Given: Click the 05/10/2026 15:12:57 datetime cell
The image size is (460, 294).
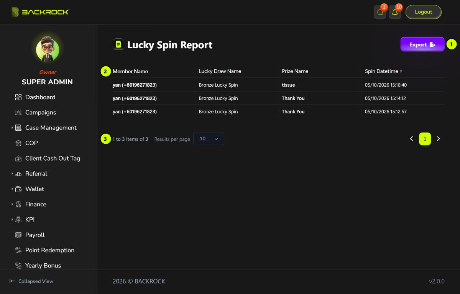Looking at the screenshot, I should 386,112.
